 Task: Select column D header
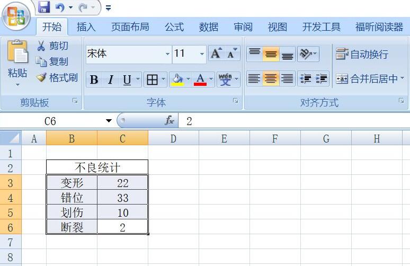[173, 138]
